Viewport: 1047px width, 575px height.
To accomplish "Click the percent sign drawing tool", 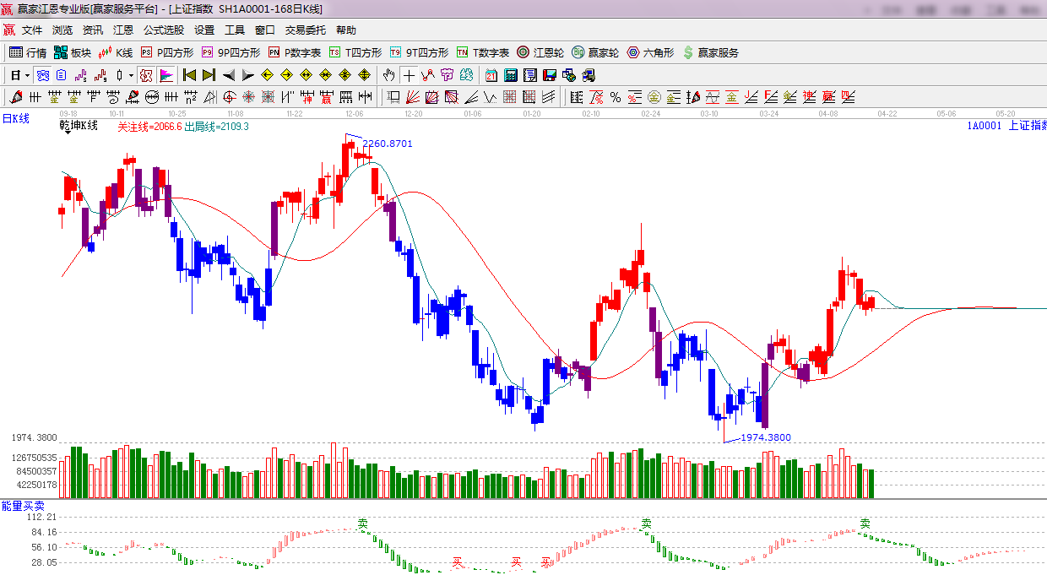I will (616, 97).
